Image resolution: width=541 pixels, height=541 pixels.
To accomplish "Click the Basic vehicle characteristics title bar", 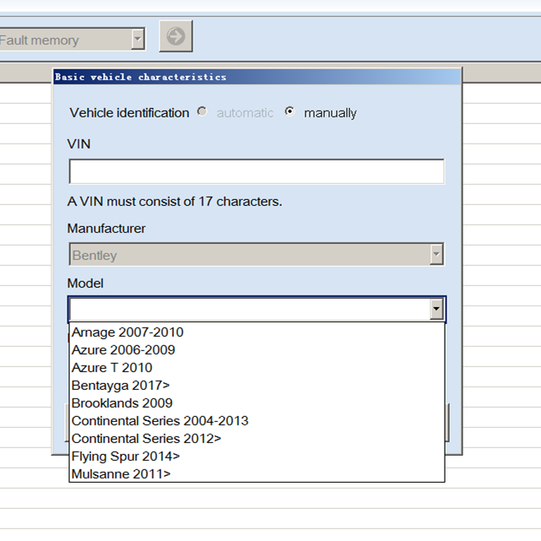I will [x=257, y=77].
